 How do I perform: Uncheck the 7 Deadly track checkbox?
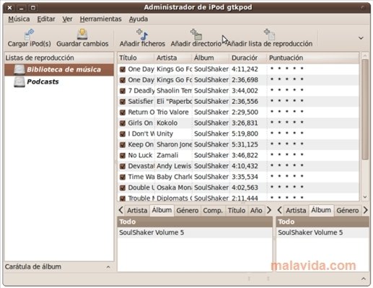click(123, 91)
